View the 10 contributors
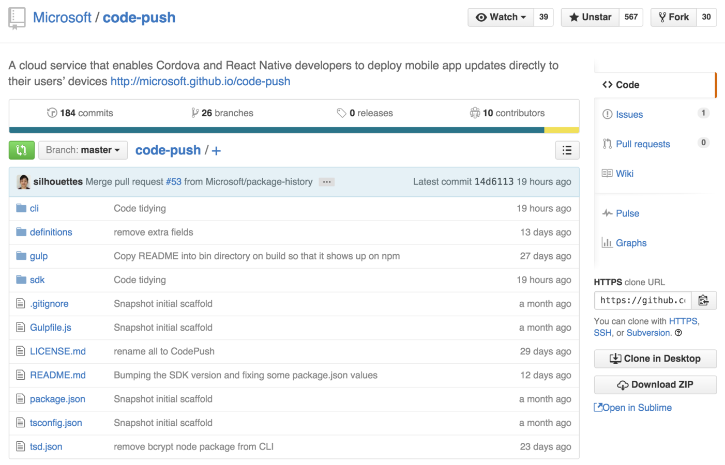This screenshot has height=465, width=725. [507, 113]
